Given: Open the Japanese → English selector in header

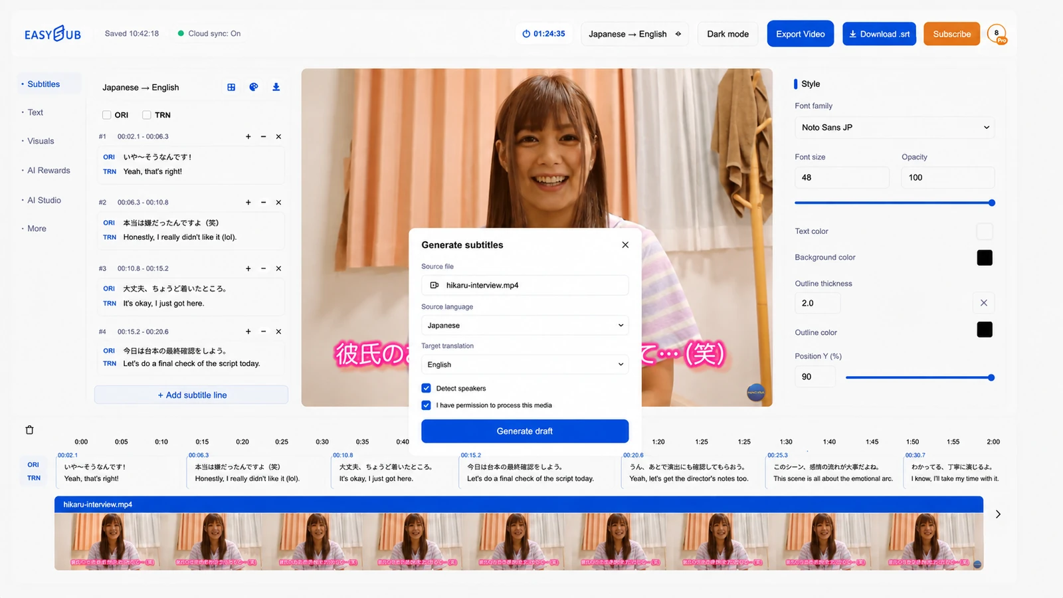Looking at the screenshot, I should [634, 34].
